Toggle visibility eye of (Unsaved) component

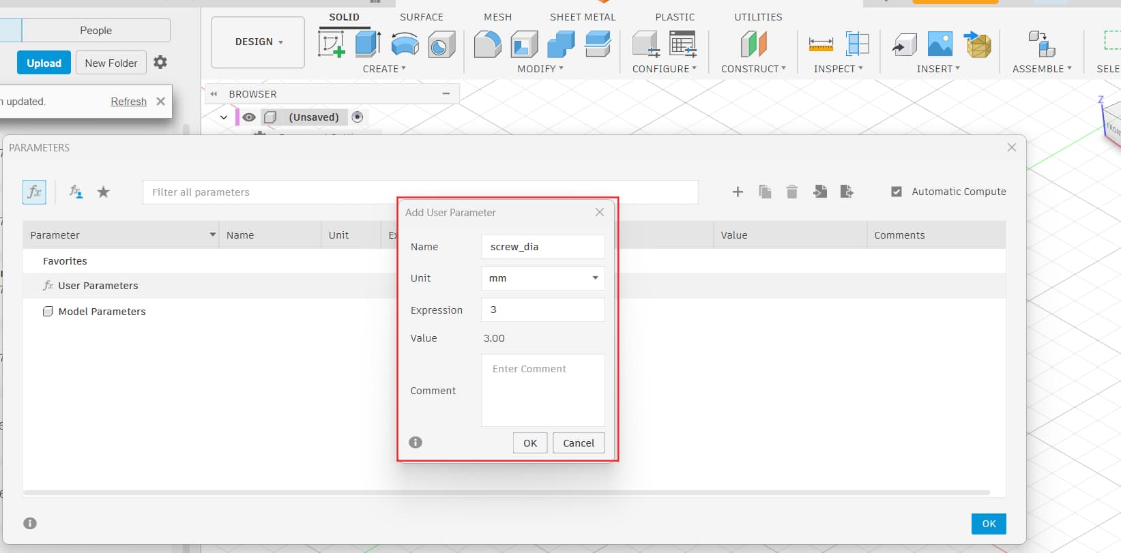[249, 117]
